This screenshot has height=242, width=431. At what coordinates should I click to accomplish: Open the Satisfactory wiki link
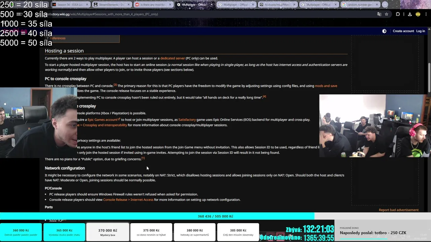pos(187,120)
